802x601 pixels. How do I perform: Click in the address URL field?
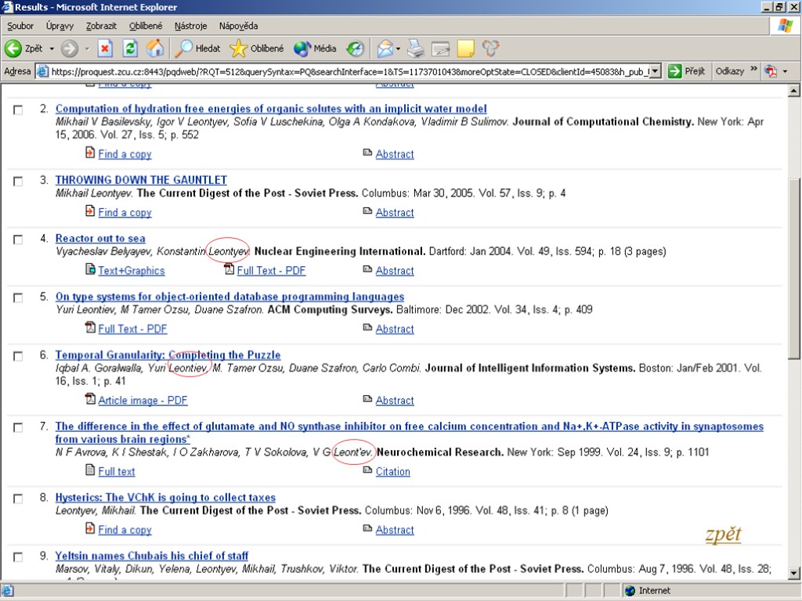click(350, 71)
